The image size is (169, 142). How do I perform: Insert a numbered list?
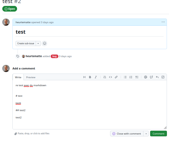tap(131, 77)
